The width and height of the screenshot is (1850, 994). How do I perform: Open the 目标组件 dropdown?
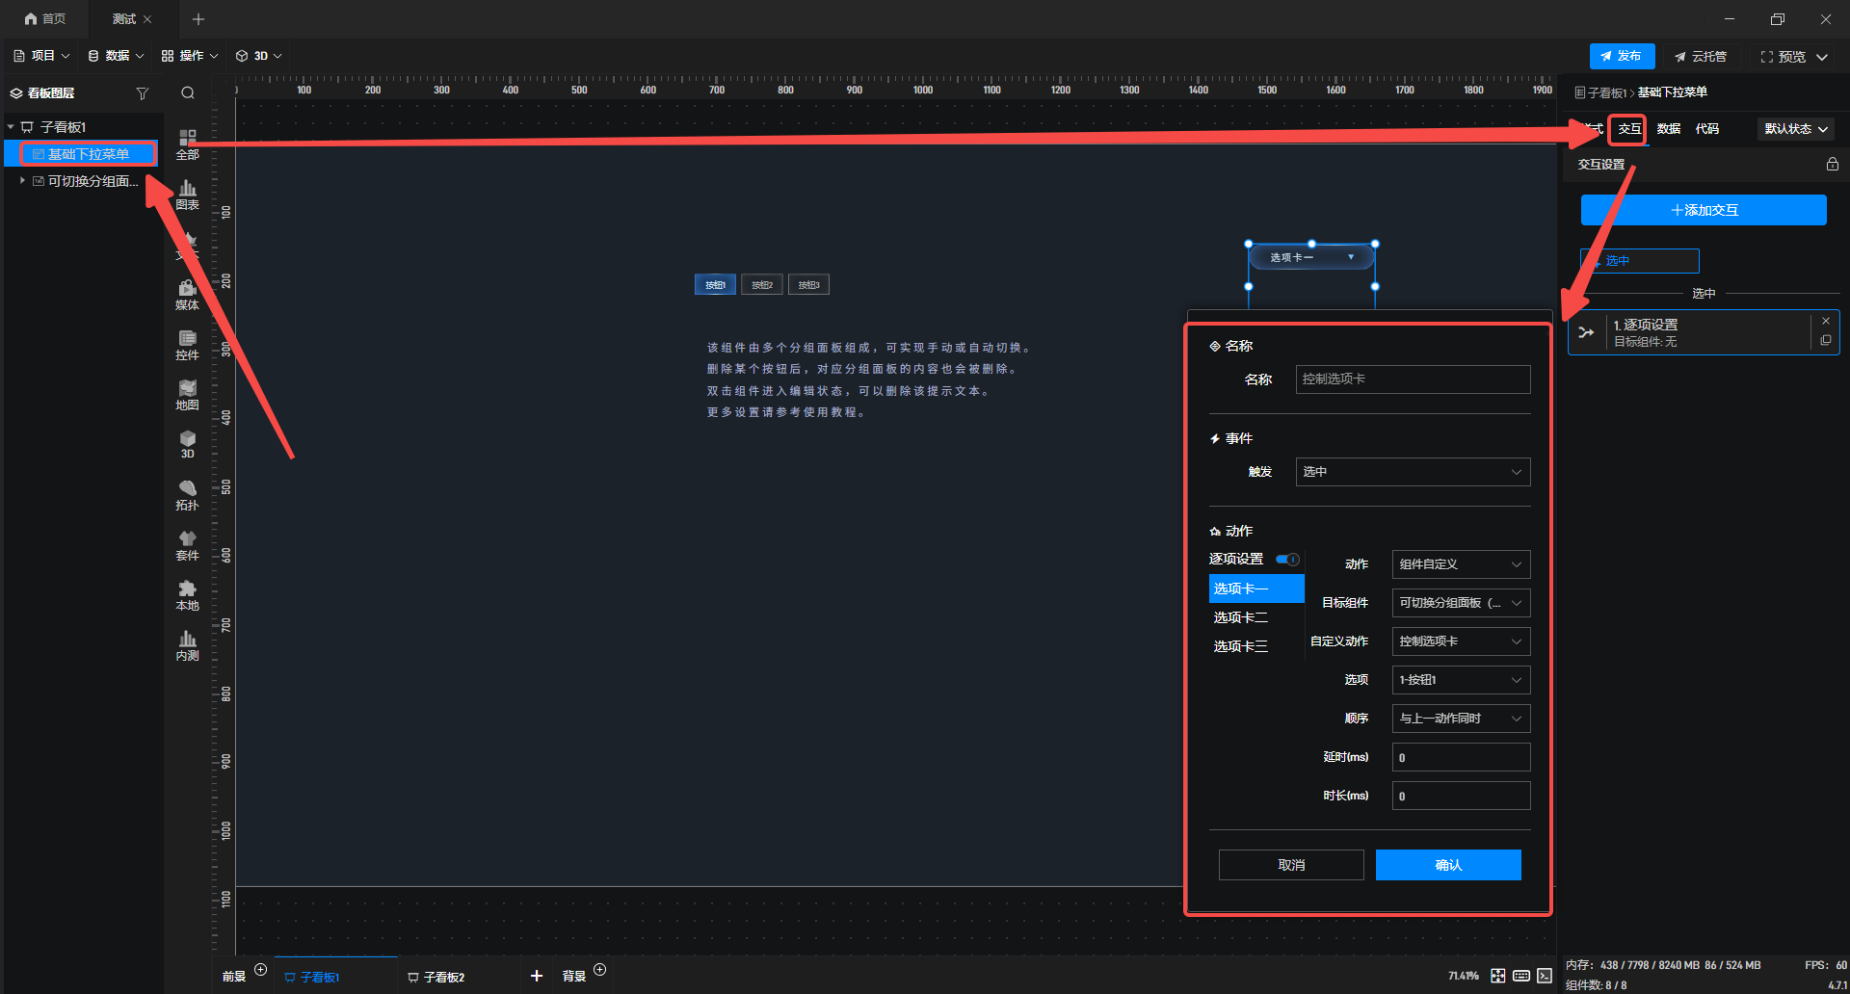tap(1460, 603)
